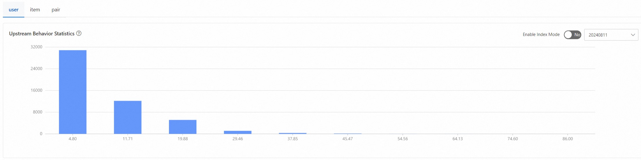Switch to the pair tab
This screenshot has width=641, height=160.
coord(56,10)
